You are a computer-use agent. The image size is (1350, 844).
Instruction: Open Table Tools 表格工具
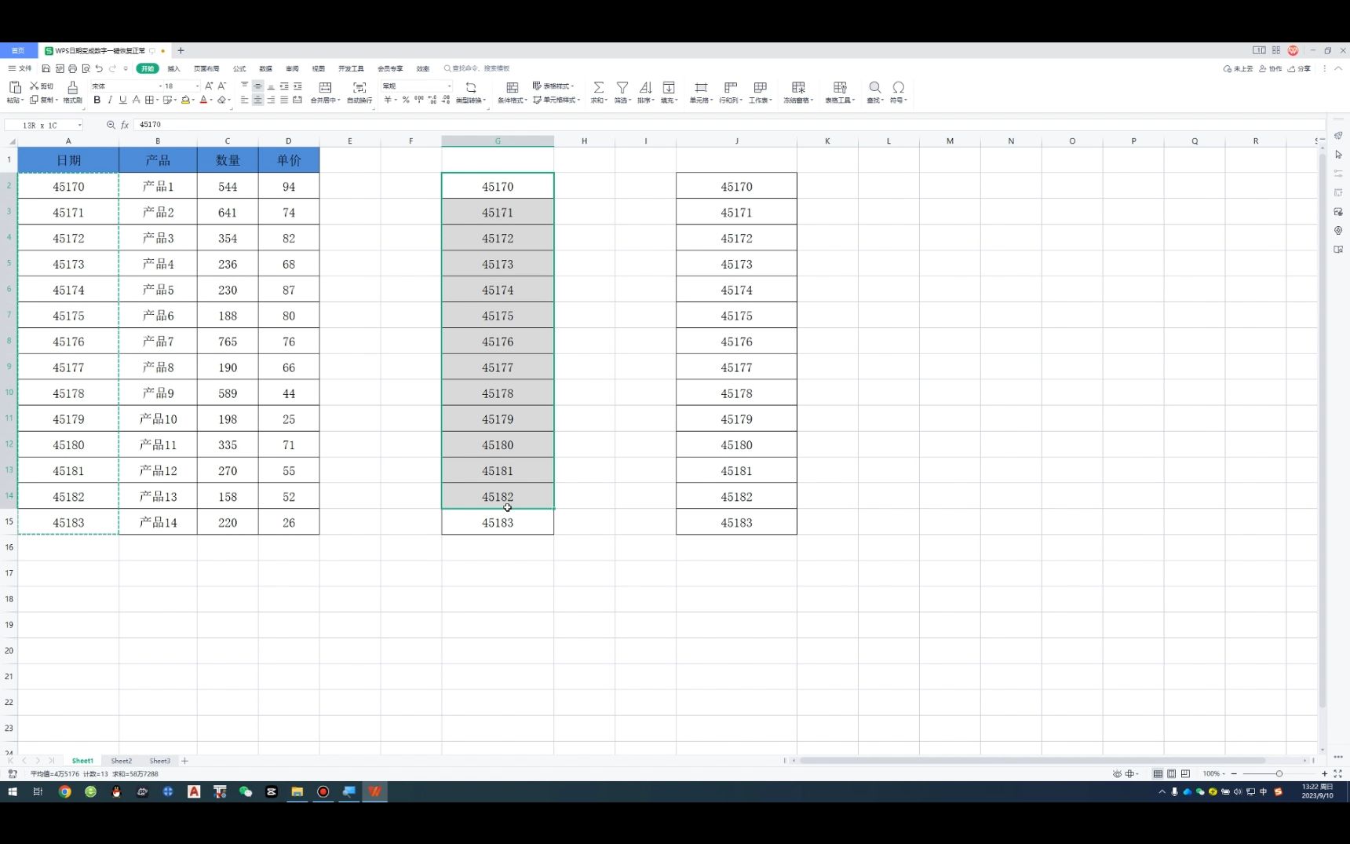coord(840,92)
